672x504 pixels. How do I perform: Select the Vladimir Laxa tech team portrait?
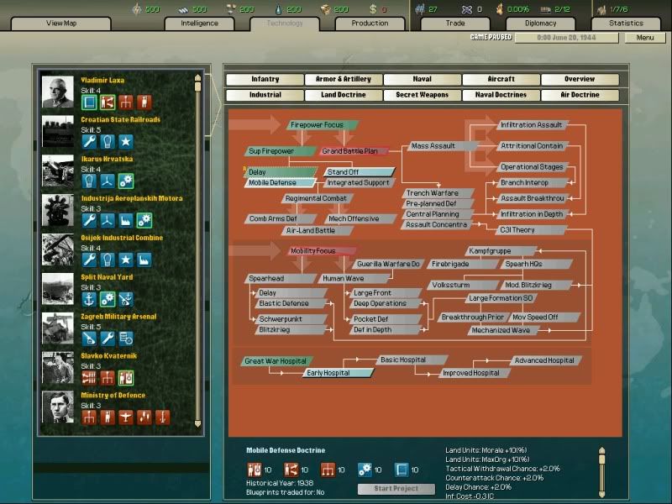58,92
